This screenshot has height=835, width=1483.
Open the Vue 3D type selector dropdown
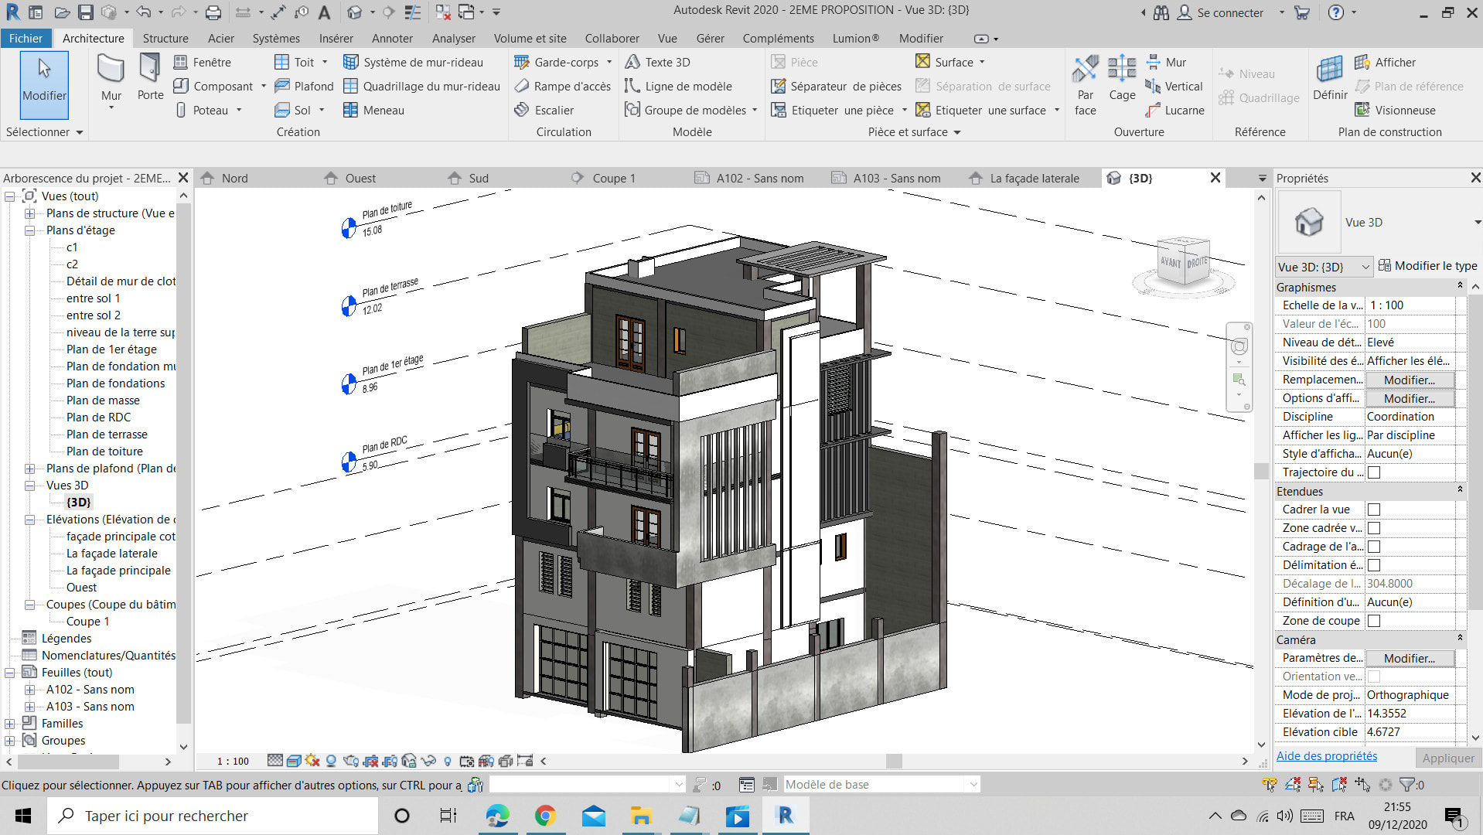1365,266
